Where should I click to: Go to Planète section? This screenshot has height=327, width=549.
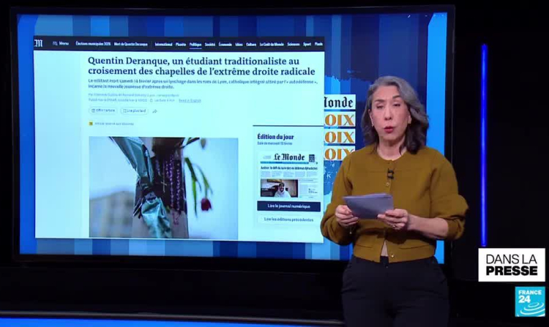click(181, 44)
